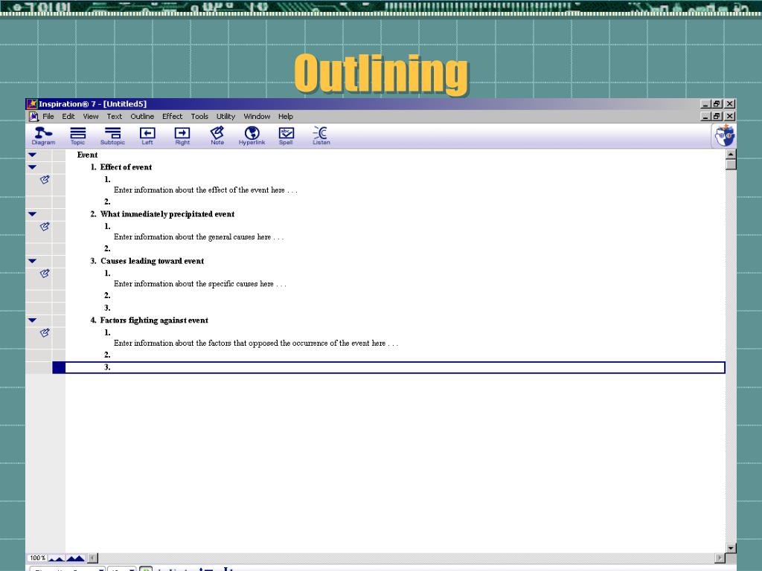Click horizontal scrollbar left arrow
The image size is (762, 571).
point(93,558)
